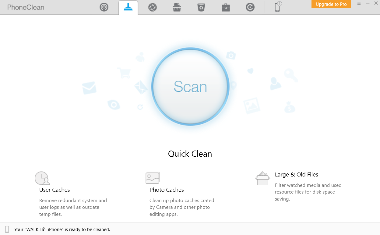This screenshot has height=235, width=380.
Task: Open the Silent Clean tab icon
Action: 104,7
